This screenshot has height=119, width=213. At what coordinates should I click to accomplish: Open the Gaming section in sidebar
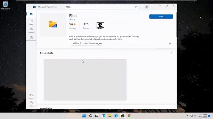click(x=31, y=31)
